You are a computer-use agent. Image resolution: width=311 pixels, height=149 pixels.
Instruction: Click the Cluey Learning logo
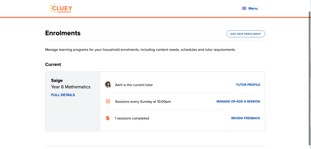pyautogui.click(x=61, y=8)
